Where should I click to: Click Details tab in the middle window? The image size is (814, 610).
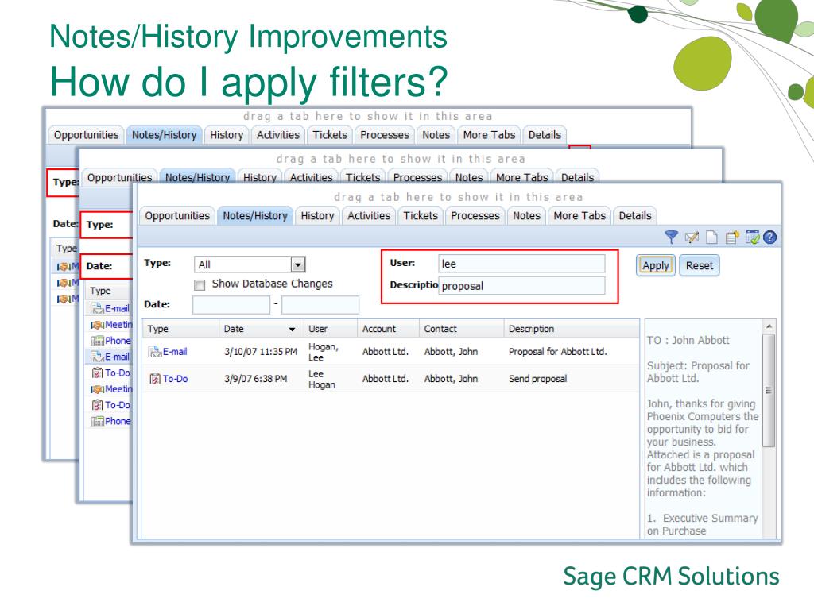(x=577, y=177)
